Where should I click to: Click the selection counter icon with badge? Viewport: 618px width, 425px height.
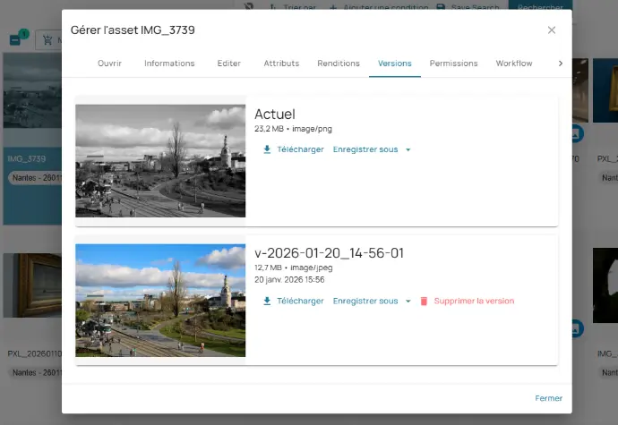click(x=17, y=39)
